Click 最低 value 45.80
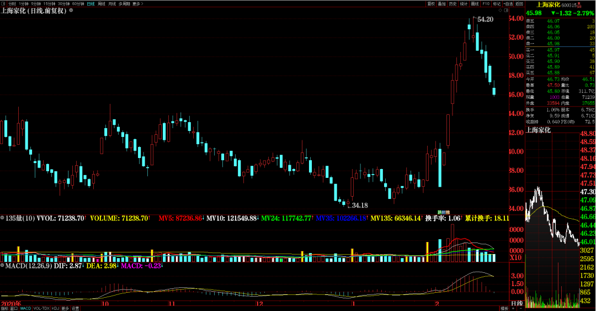 tap(553, 91)
